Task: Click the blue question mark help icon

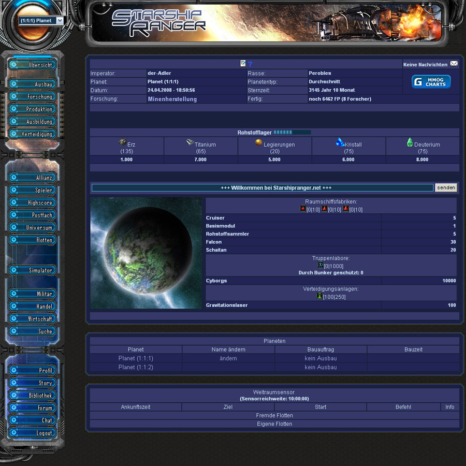Action: coord(250,64)
